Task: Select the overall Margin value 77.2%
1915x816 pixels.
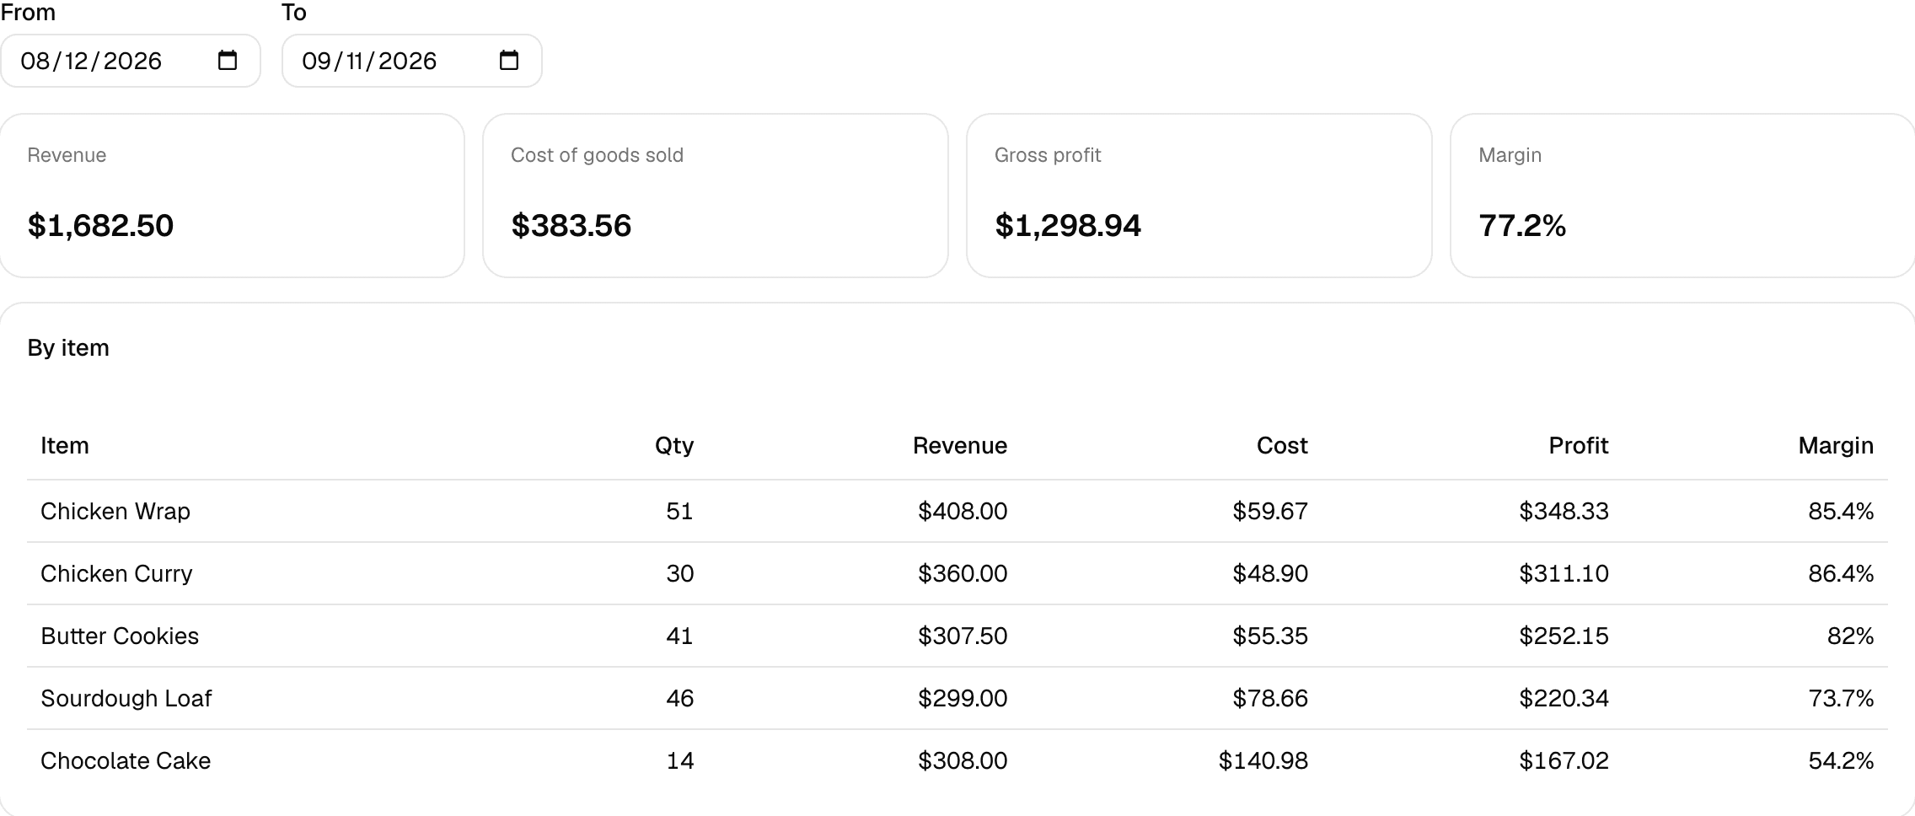Action: pos(1522,226)
